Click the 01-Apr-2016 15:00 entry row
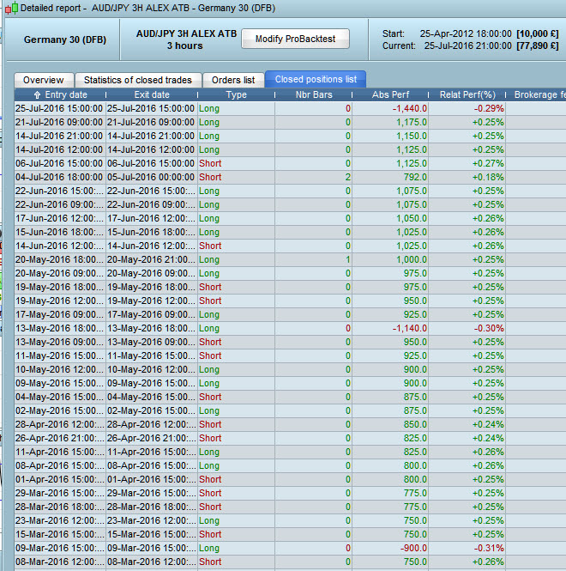Screen dimensions: 566x571 290,480
